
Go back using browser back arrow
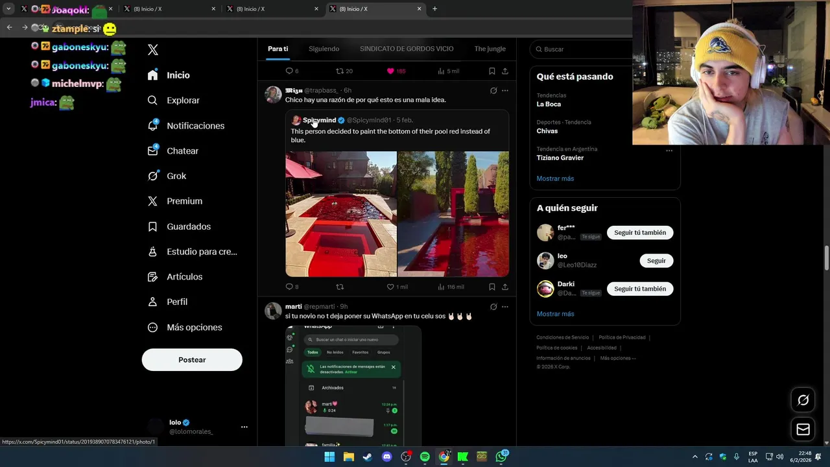coord(9,27)
